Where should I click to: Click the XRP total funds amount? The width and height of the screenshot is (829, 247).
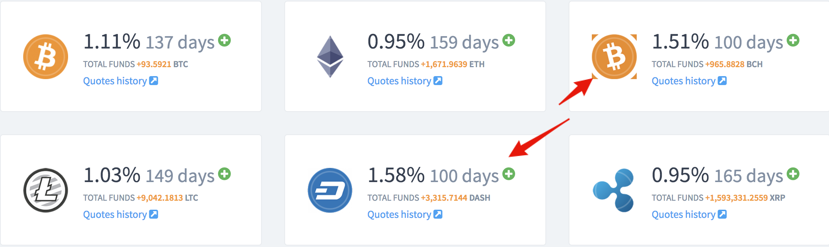(737, 198)
